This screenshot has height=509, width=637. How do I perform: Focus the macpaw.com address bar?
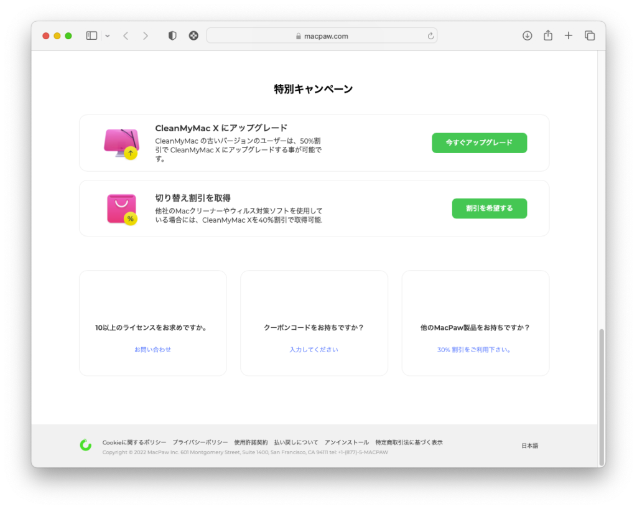(x=322, y=35)
